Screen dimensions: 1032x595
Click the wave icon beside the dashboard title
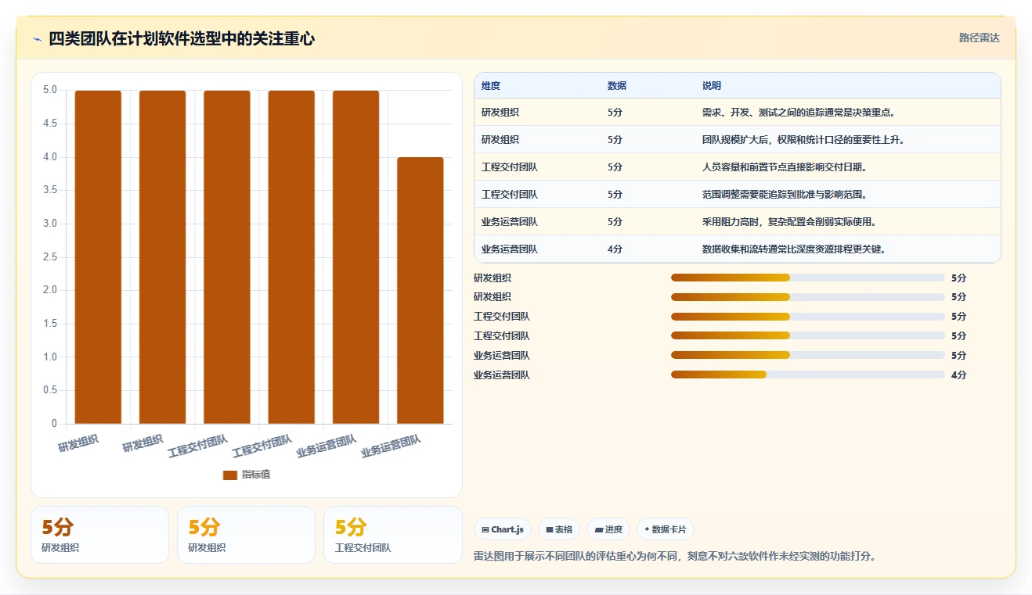pos(38,39)
